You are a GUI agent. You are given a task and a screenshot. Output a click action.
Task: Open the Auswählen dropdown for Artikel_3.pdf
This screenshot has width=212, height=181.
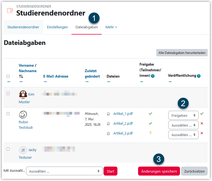coord(183,135)
